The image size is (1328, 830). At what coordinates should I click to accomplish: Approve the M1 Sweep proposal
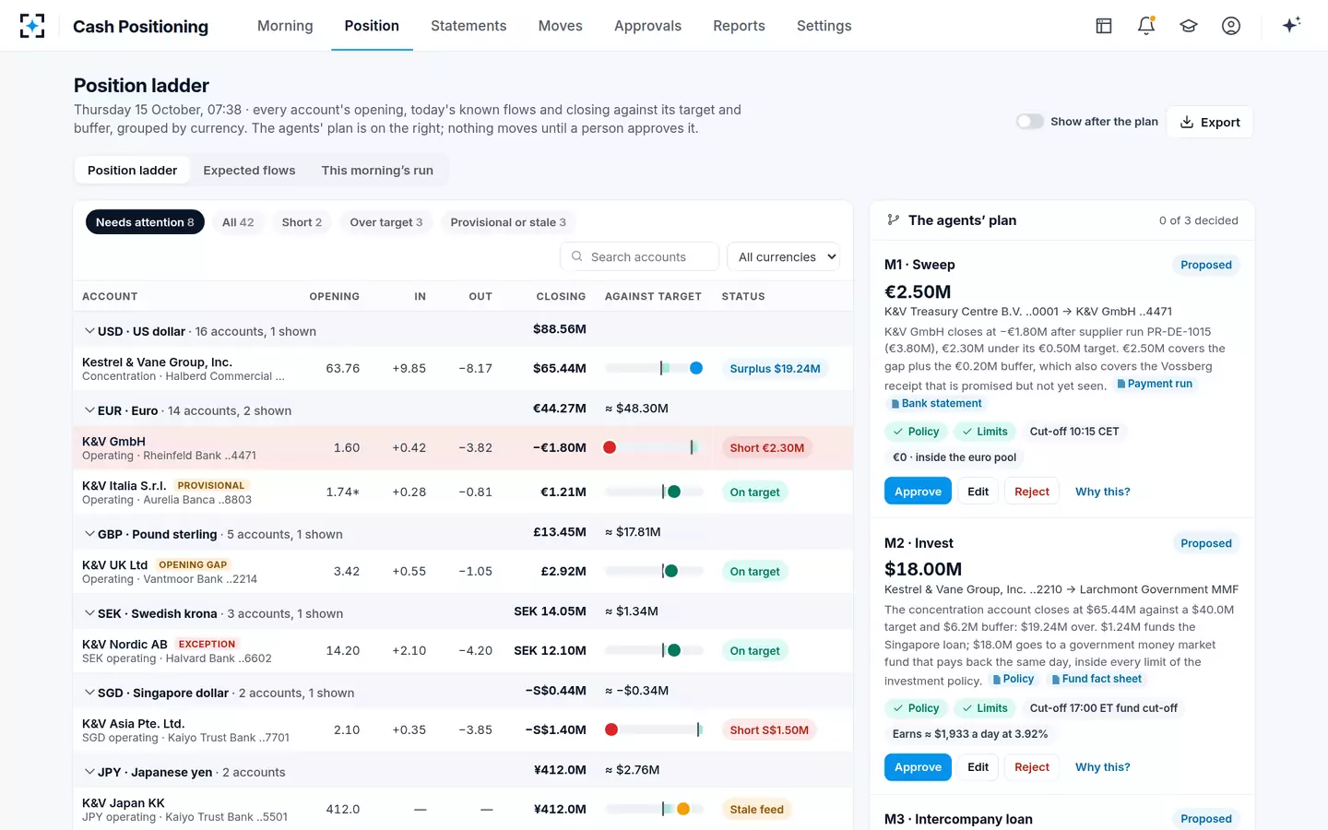click(x=918, y=492)
